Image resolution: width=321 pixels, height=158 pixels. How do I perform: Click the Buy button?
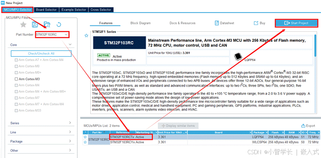pyautogui.click(x=259, y=23)
